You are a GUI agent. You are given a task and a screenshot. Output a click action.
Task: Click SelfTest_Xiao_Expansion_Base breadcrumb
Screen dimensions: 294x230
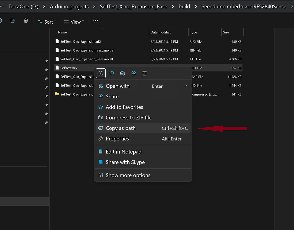134,6
